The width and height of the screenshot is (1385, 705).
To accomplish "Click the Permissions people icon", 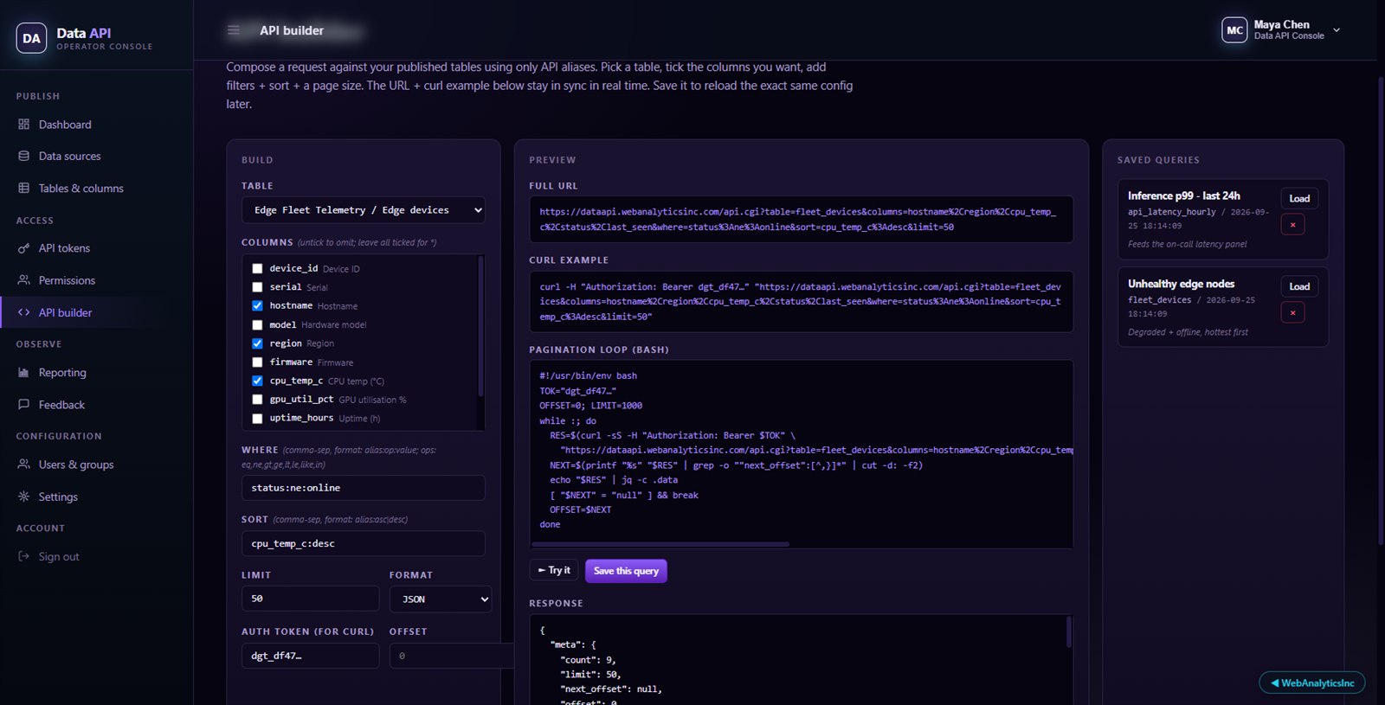I will click(x=24, y=280).
